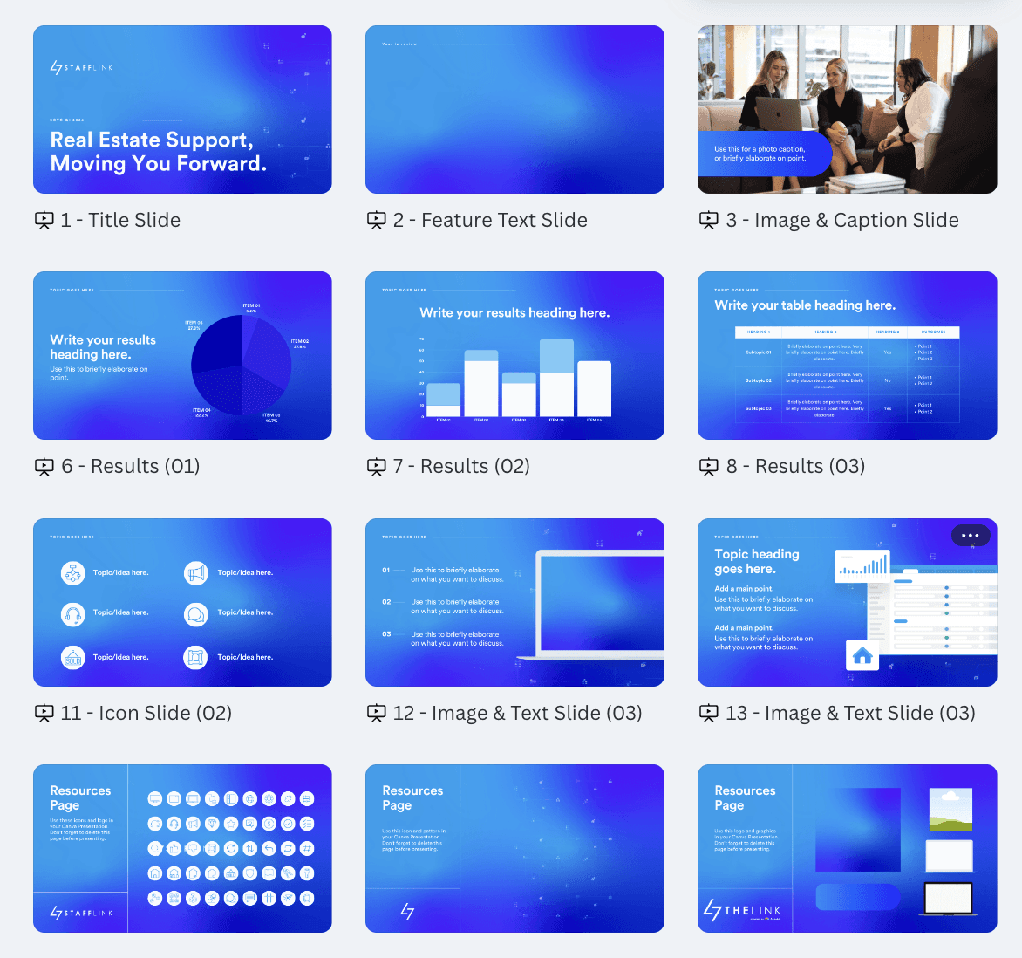This screenshot has width=1022, height=958.
Task: Select the blank Feature Text Slide thumbnail
Action: tap(514, 110)
